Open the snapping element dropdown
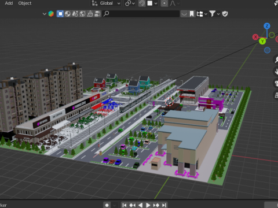 click(x=152, y=3)
